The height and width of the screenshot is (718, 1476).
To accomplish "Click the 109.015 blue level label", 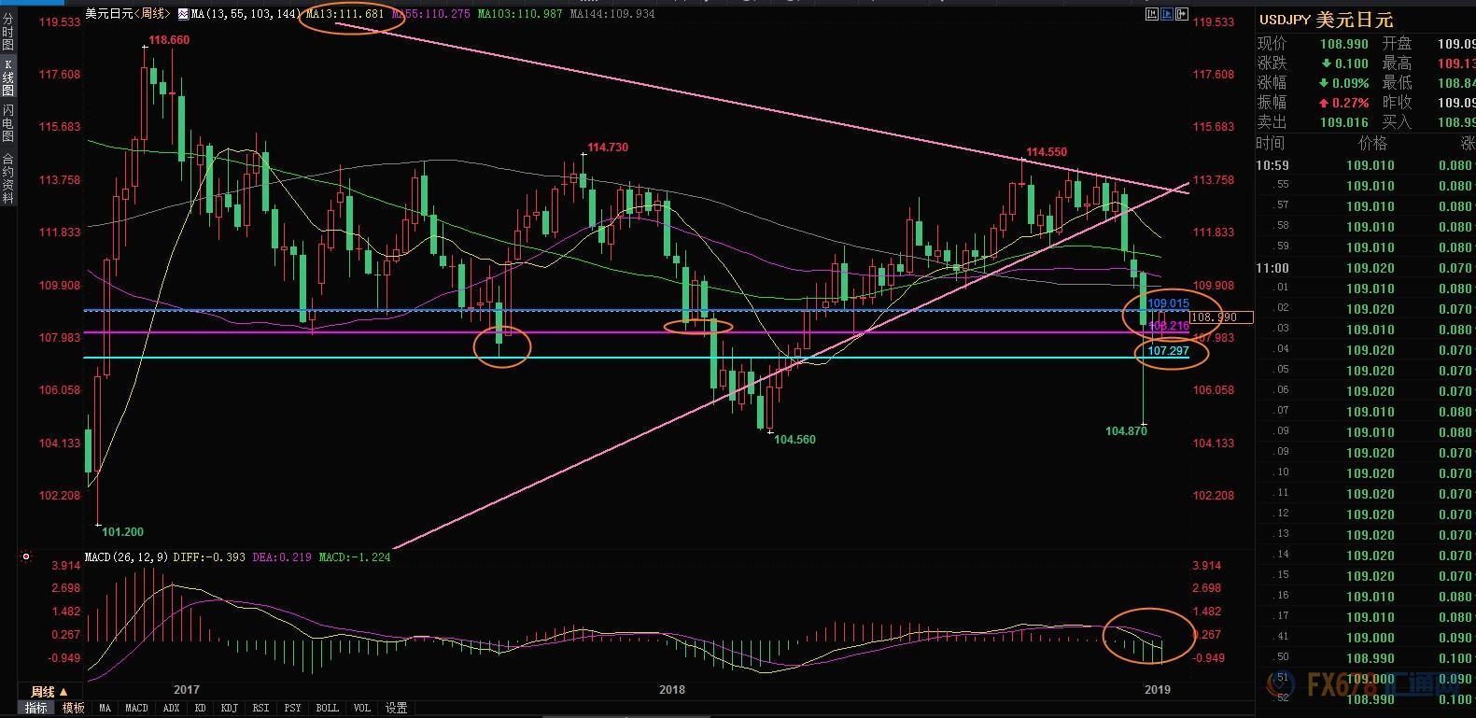I will tap(1168, 304).
